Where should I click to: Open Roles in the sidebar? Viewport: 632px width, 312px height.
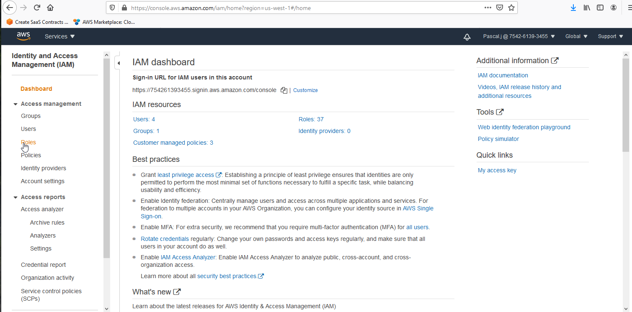click(x=28, y=142)
